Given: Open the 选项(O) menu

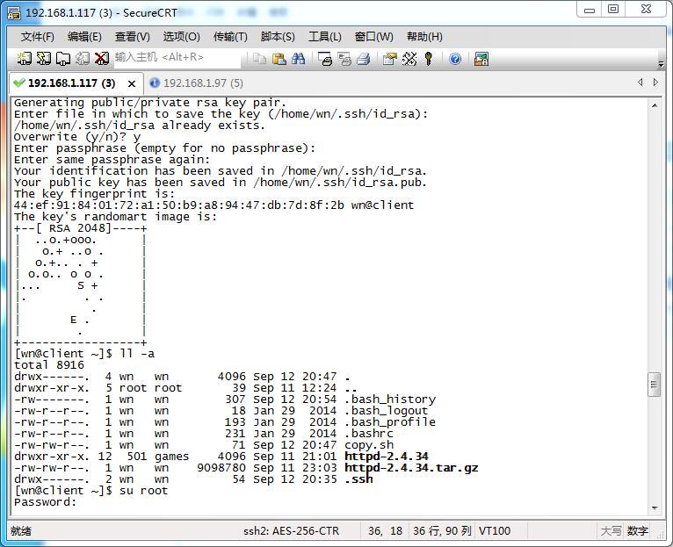Looking at the screenshot, I should pos(181,37).
